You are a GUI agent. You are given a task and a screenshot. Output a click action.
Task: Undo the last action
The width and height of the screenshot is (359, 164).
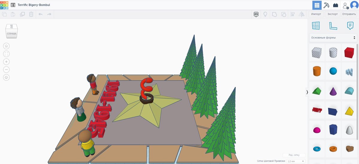[40, 14]
